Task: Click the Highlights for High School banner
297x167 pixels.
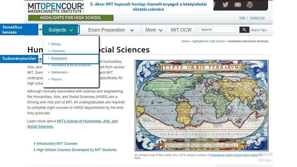Action: click(x=71, y=18)
